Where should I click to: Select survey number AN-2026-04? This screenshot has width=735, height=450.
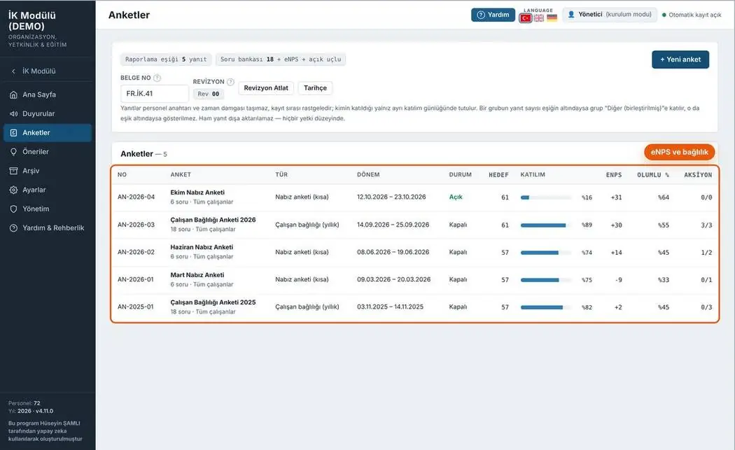click(x=136, y=197)
